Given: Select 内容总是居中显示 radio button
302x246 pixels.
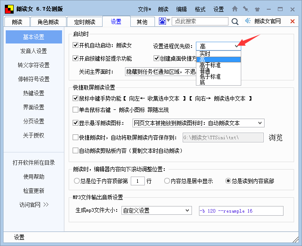Looking at the screenshot, I should [x=167, y=181].
